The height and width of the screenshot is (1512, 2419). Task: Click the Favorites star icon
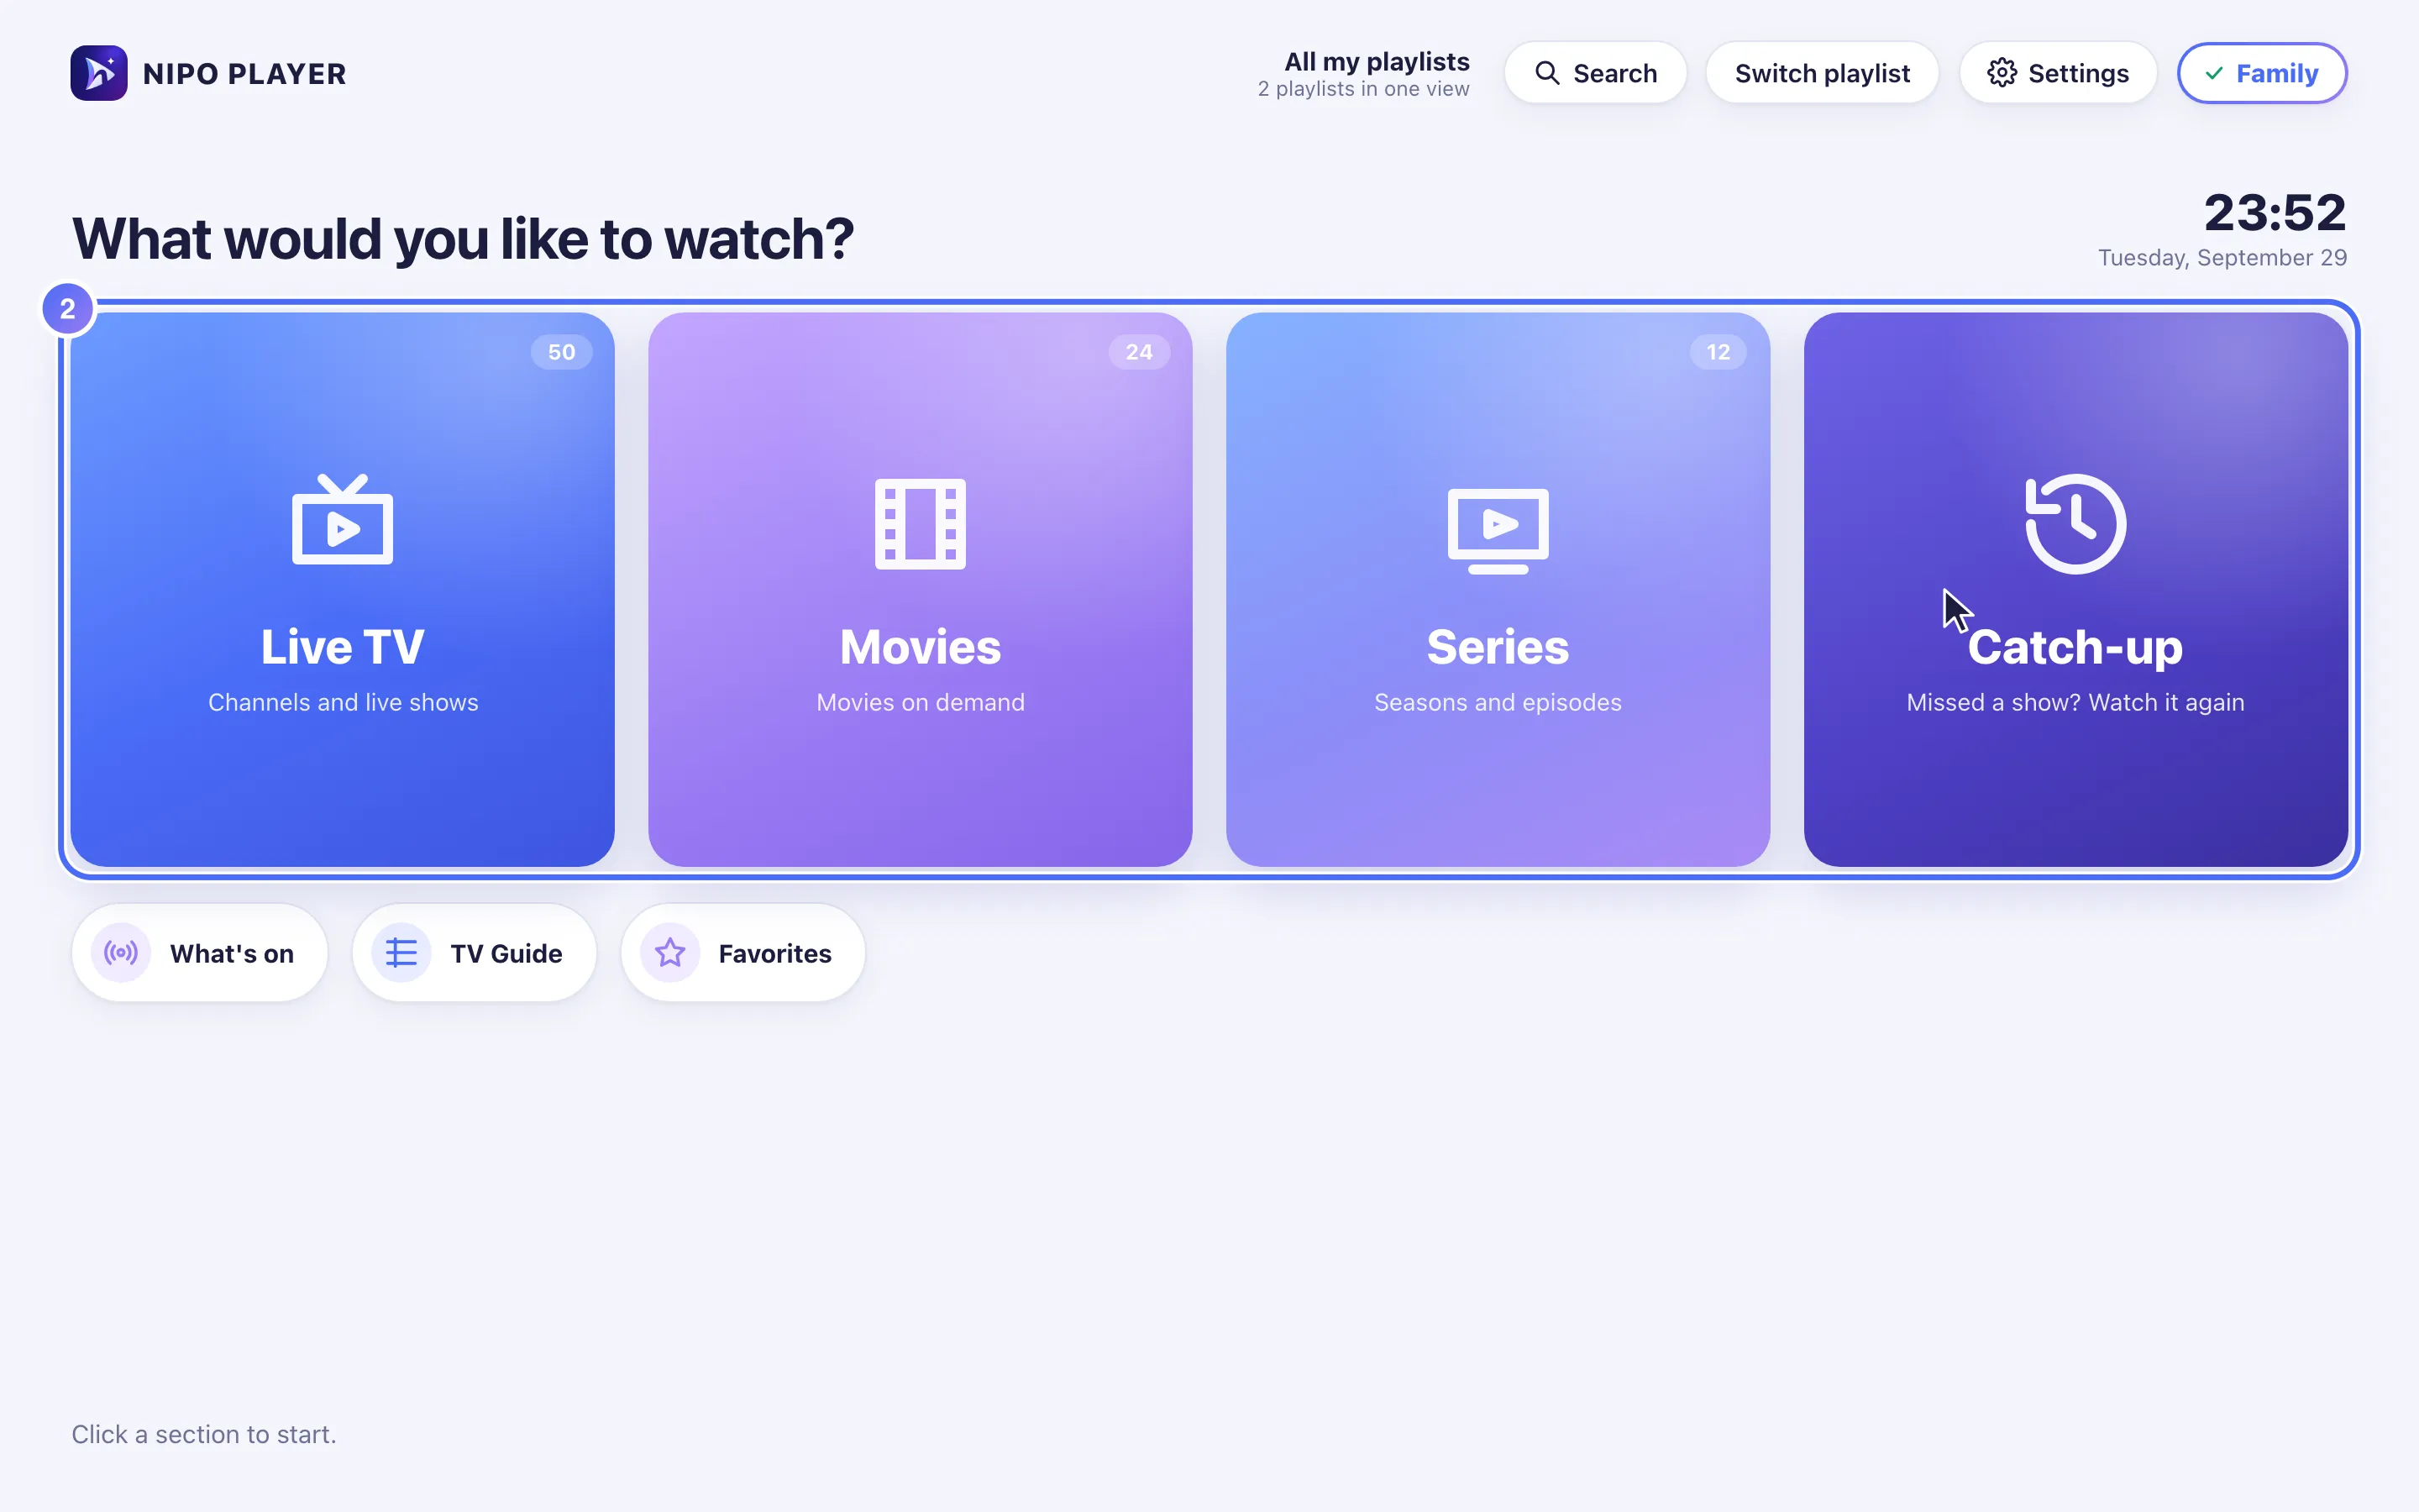(x=669, y=953)
